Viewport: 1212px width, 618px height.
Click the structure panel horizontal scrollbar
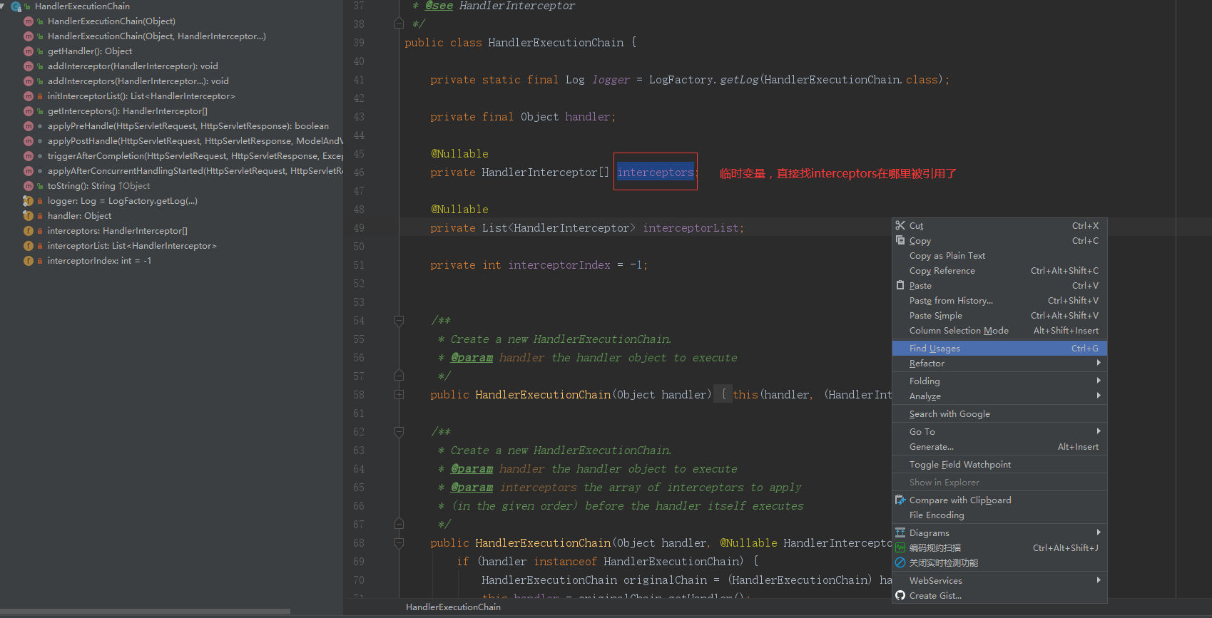(145, 611)
